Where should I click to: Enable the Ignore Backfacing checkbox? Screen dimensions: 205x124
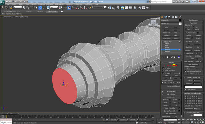[x=163, y=71]
